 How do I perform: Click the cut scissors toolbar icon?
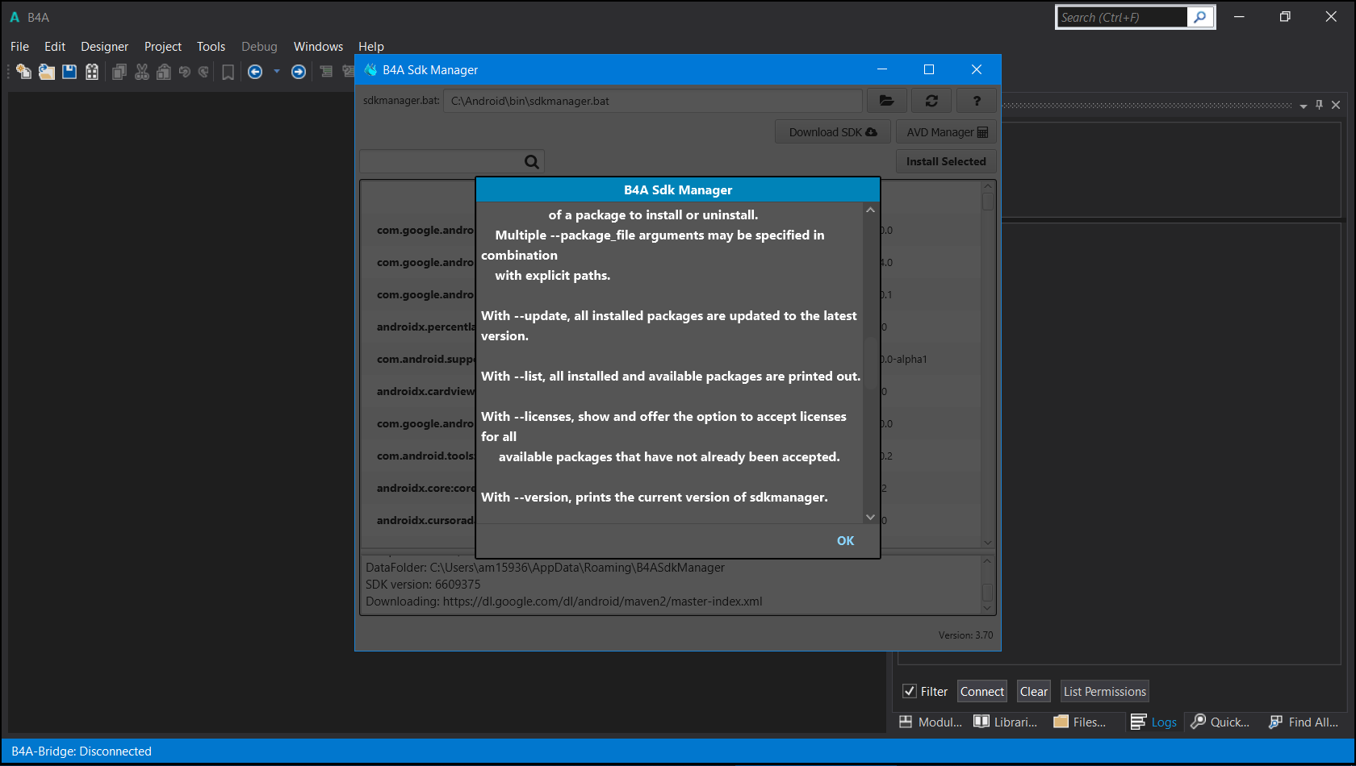[x=142, y=72]
